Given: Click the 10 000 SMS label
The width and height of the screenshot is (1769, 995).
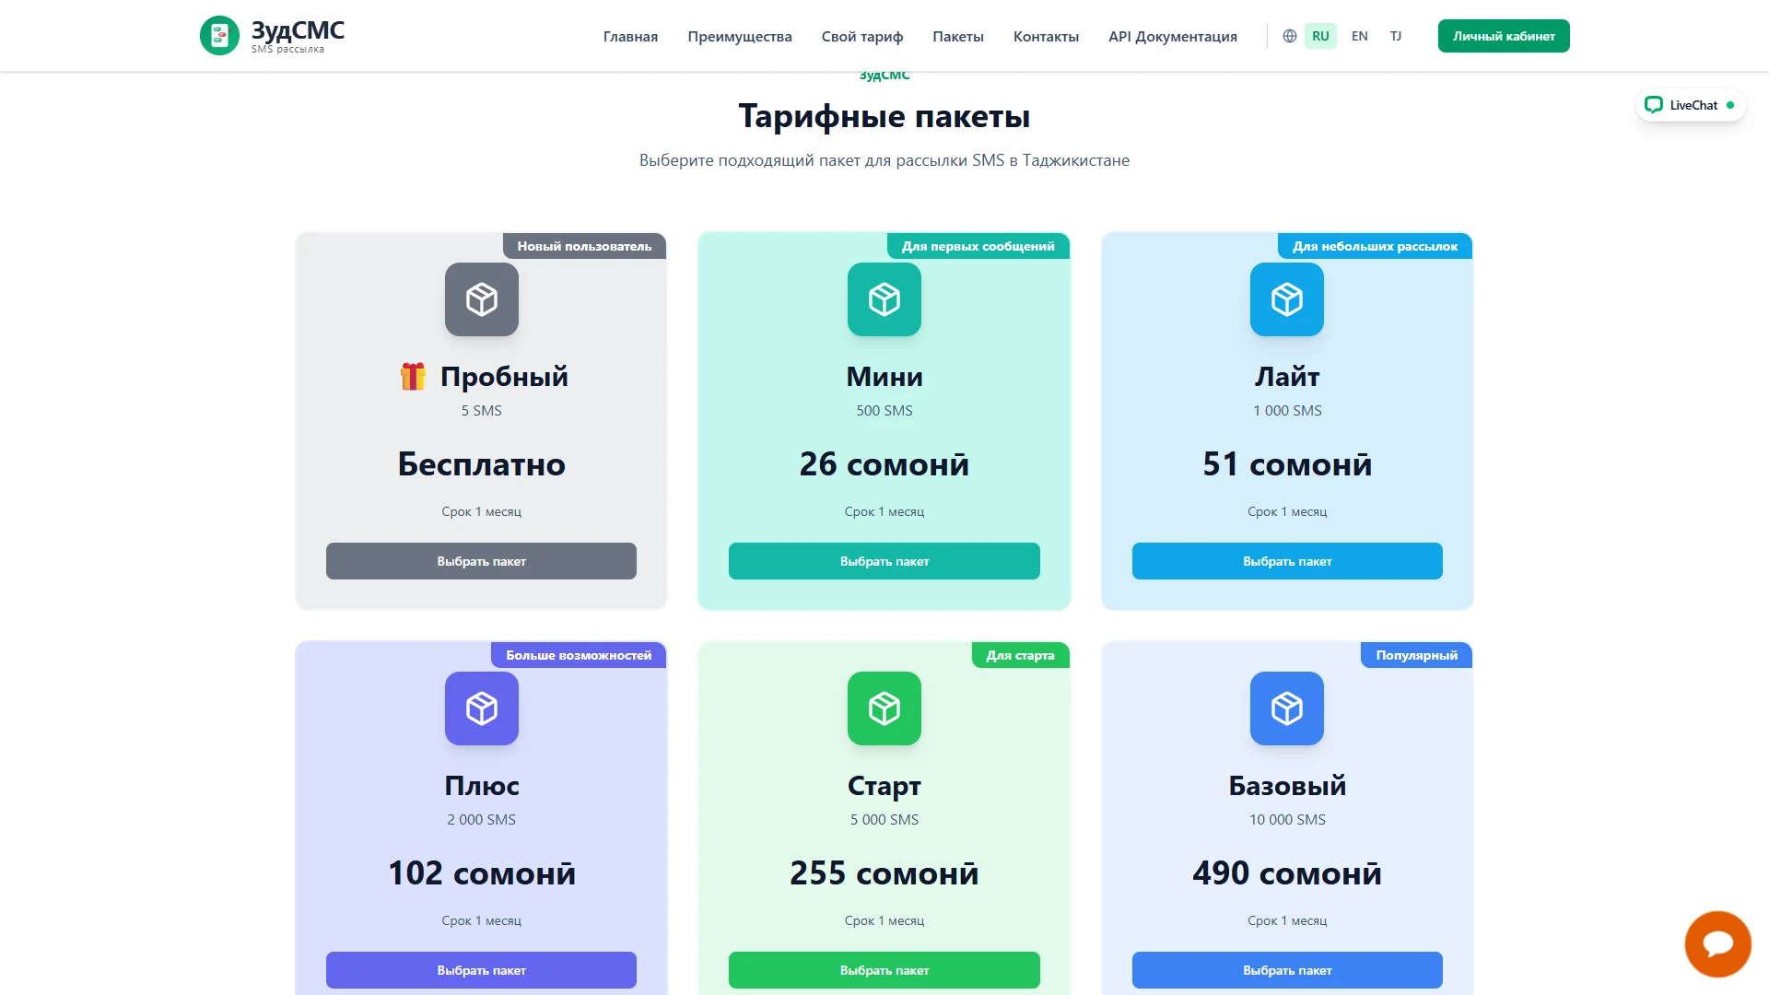Looking at the screenshot, I should pyautogui.click(x=1287, y=820).
